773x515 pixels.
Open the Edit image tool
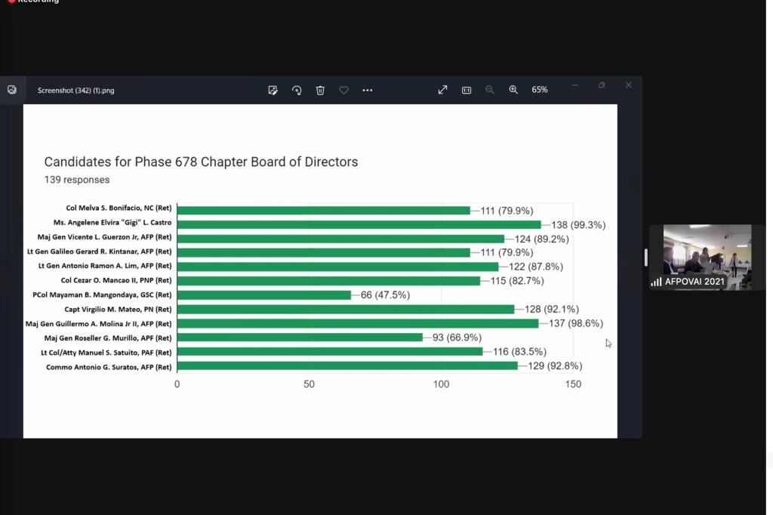click(x=273, y=90)
